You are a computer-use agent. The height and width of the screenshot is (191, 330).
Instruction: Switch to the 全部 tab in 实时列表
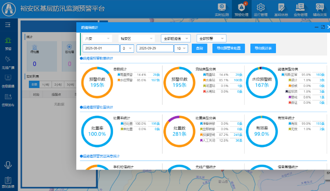34,84
